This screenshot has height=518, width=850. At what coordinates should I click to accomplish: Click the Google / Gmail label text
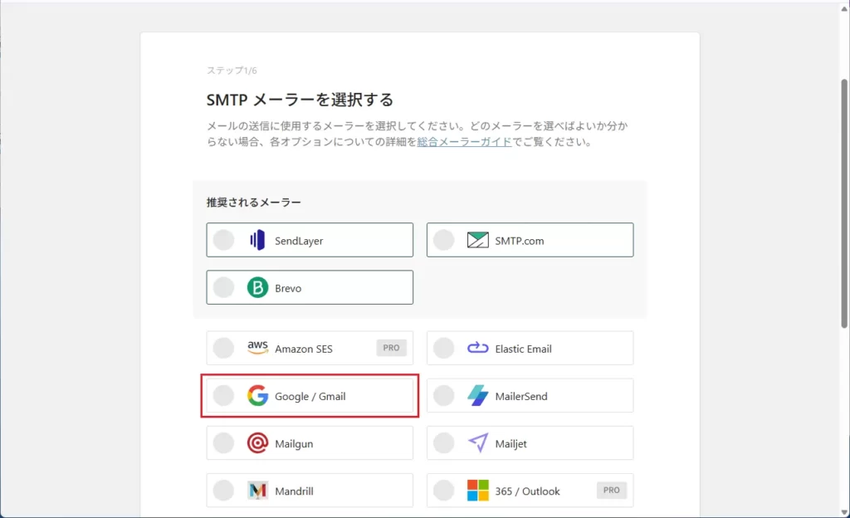click(310, 396)
